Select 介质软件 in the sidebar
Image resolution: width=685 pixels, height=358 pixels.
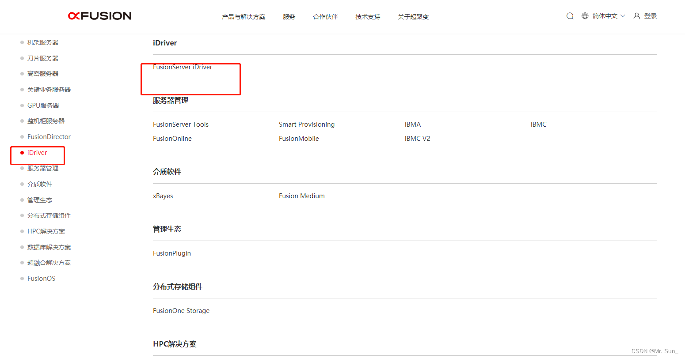(x=40, y=184)
